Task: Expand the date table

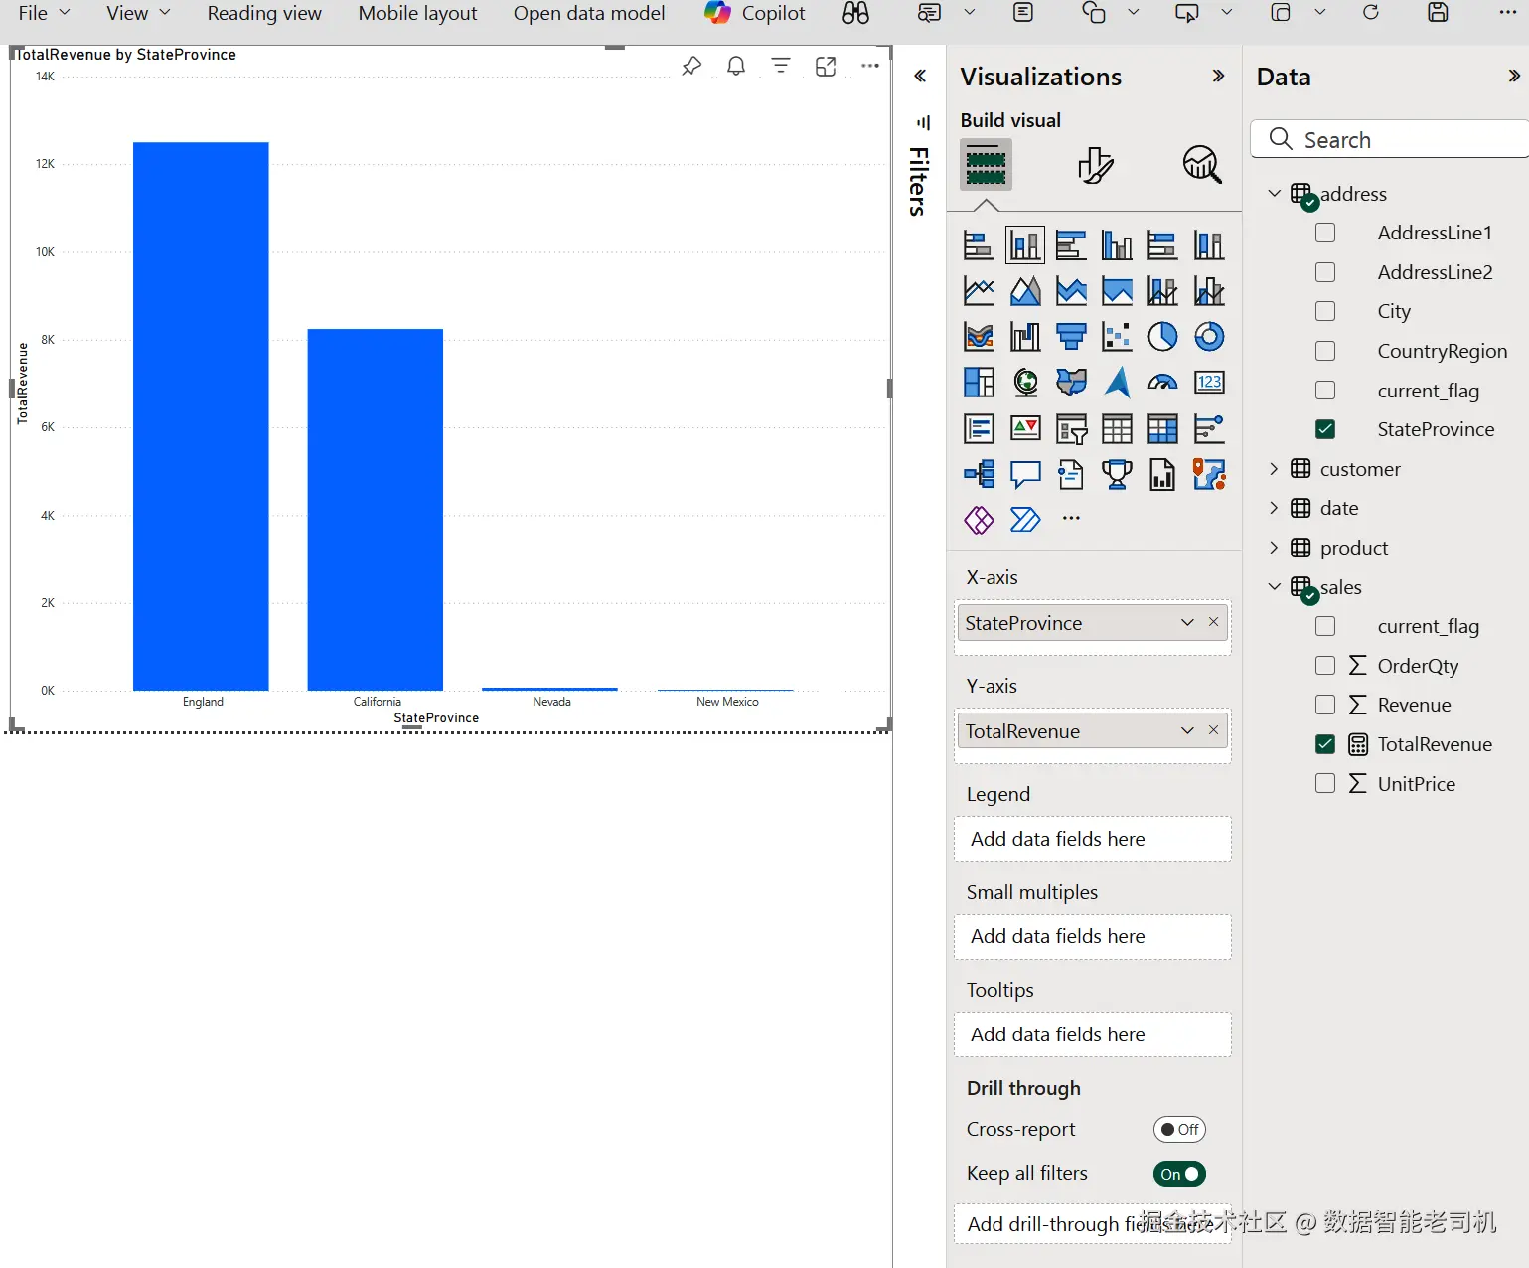Action: [1274, 508]
